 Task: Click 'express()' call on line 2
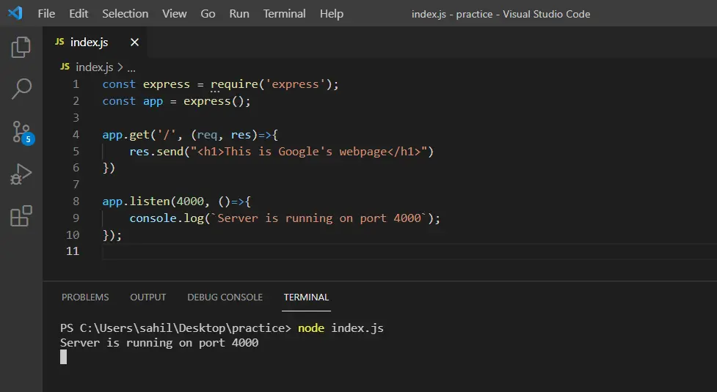coord(214,101)
